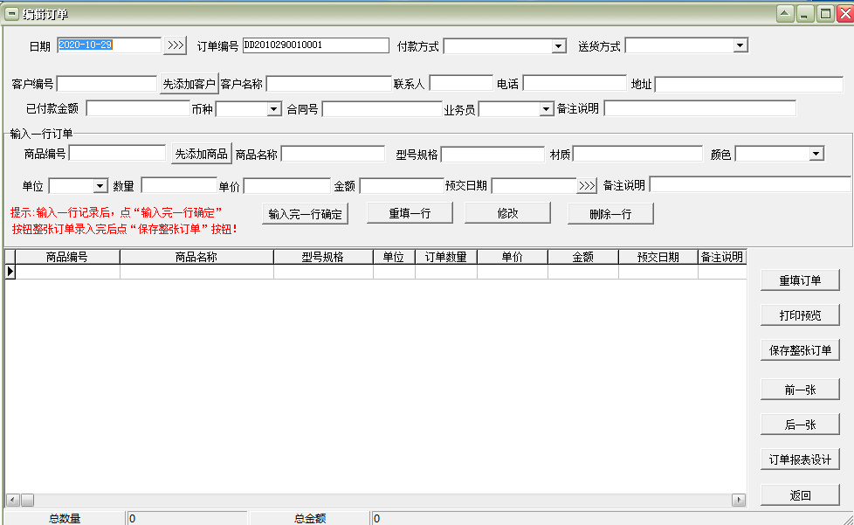Save order with 保存整张订单 button
This screenshot has height=525, width=854.
coord(800,351)
